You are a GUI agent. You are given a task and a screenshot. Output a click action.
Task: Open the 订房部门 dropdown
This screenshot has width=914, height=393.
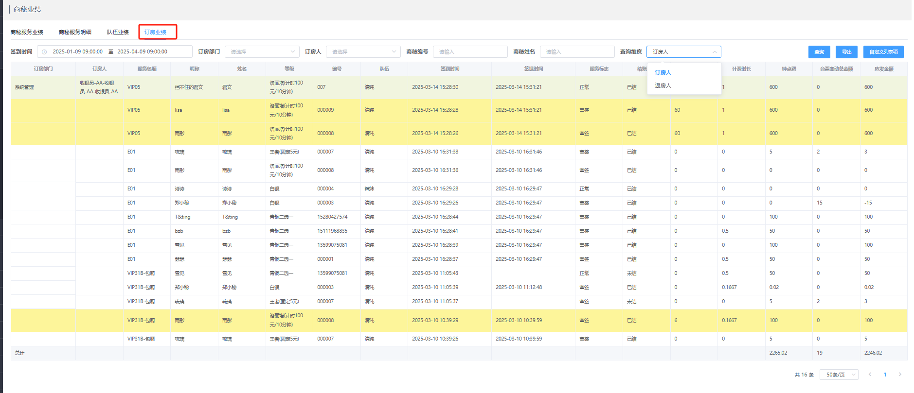[x=262, y=51]
